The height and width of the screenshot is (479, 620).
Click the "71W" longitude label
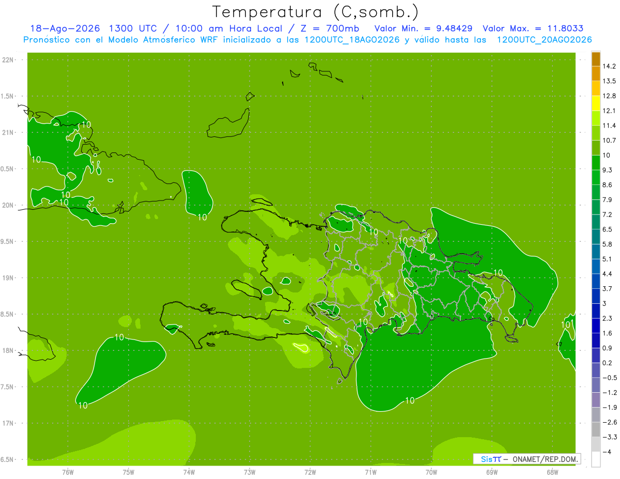(370, 473)
